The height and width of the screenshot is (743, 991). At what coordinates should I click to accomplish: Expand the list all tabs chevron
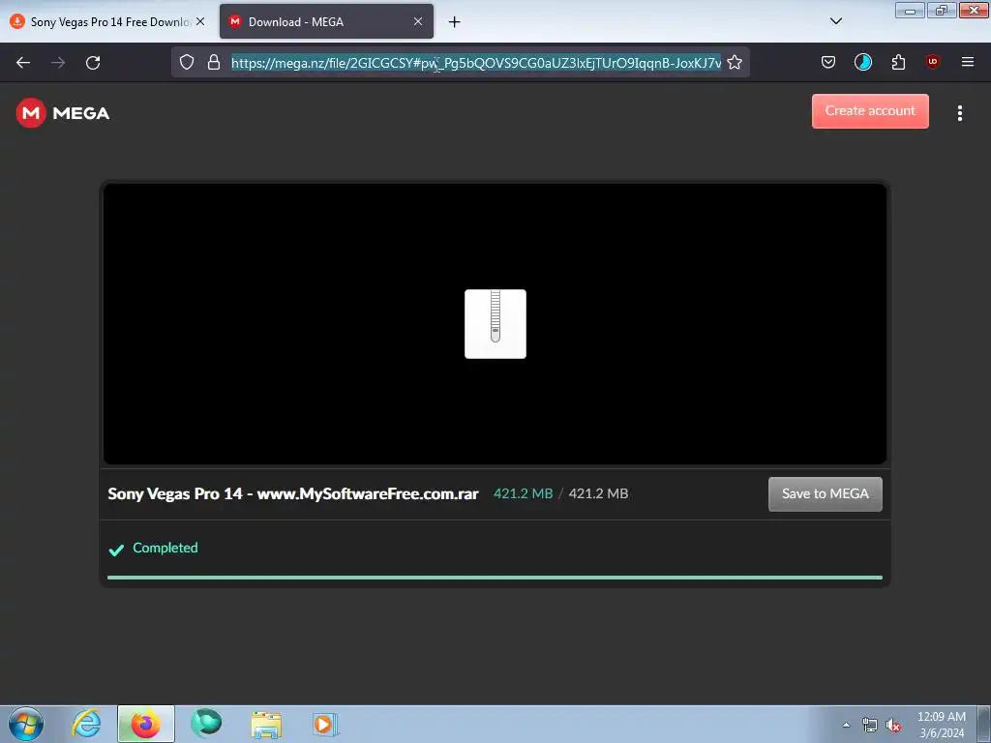click(835, 21)
